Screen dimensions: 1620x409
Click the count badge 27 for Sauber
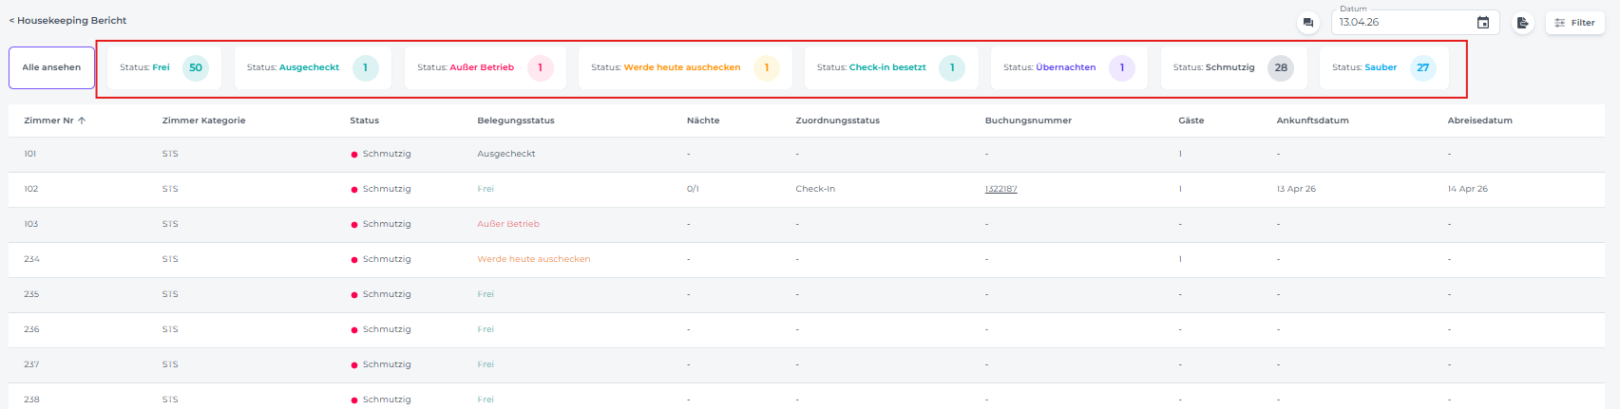[1422, 67]
